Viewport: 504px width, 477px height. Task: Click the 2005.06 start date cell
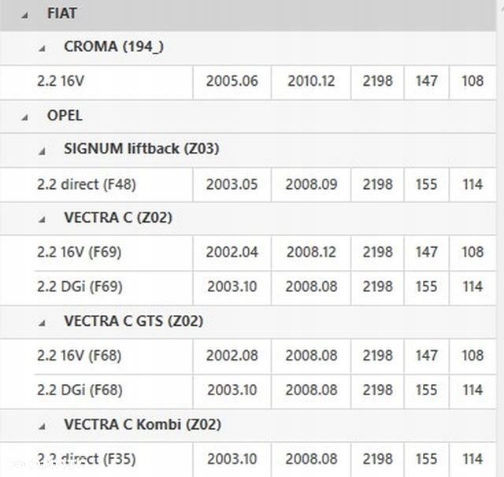coord(232,81)
